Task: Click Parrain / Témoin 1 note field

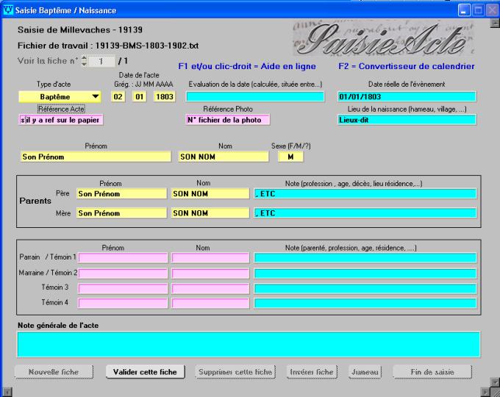Action: pos(365,257)
